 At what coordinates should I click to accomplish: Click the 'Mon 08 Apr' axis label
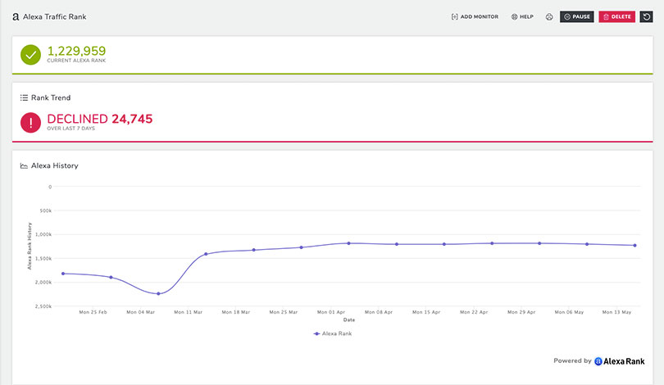point(379,312)
